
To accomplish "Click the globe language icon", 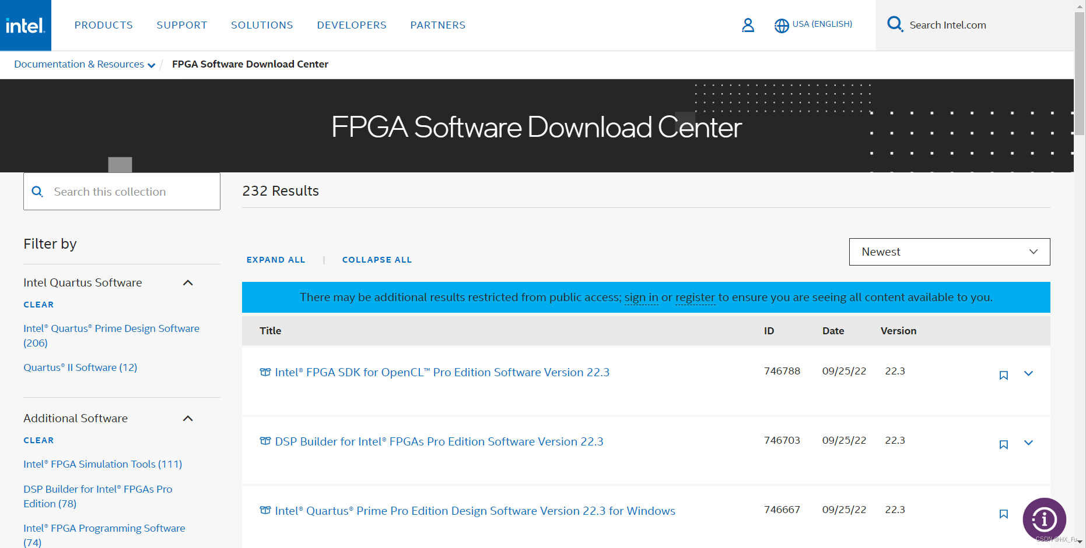I will point(782,26).
